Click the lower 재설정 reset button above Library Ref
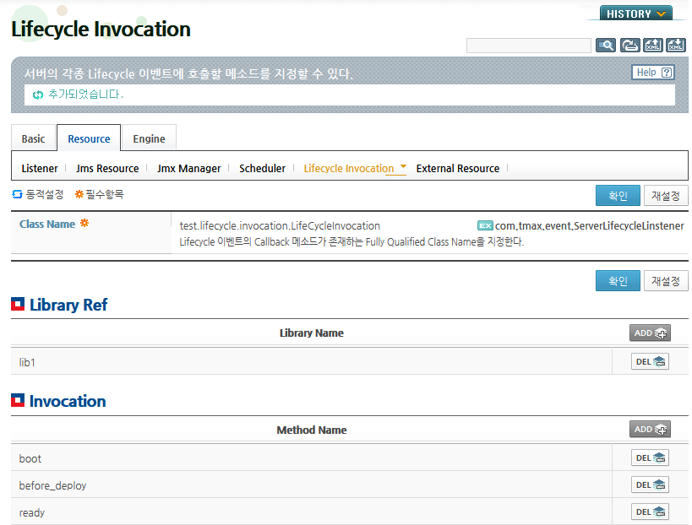This screenshot has height=525, width=692. [x=666, y=281]
